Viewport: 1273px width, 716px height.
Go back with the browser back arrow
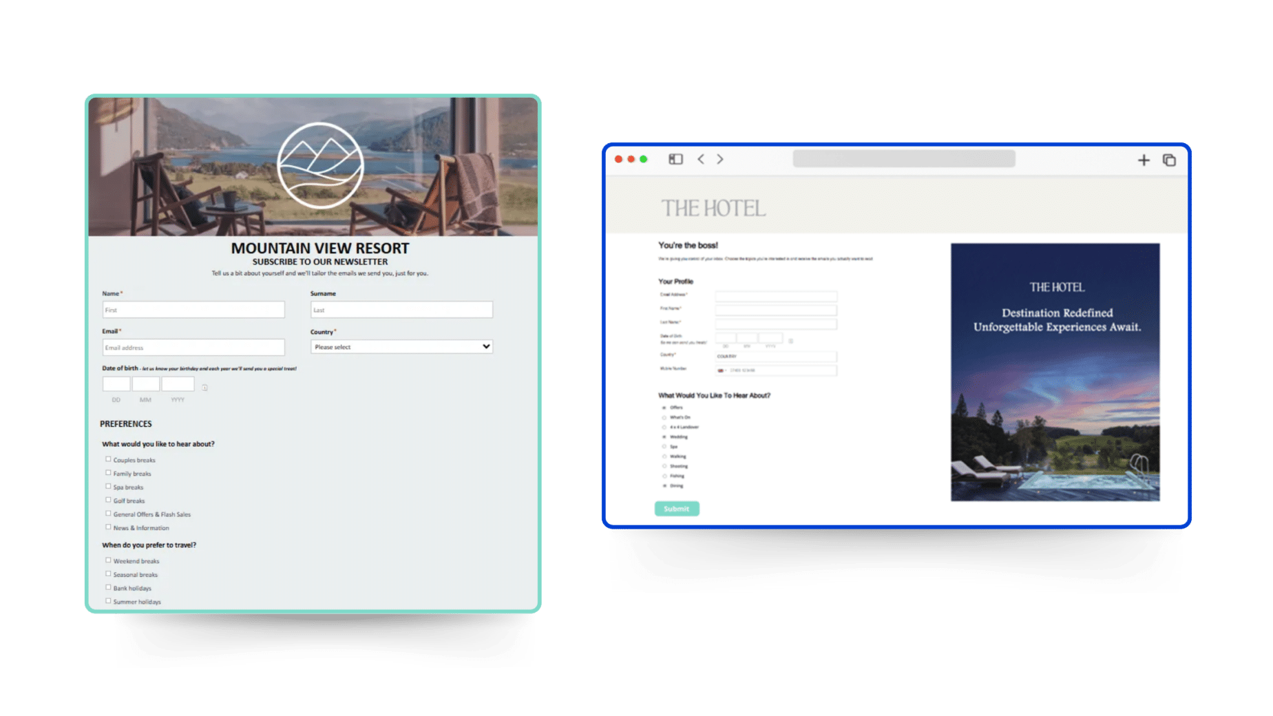click(700, 159)
